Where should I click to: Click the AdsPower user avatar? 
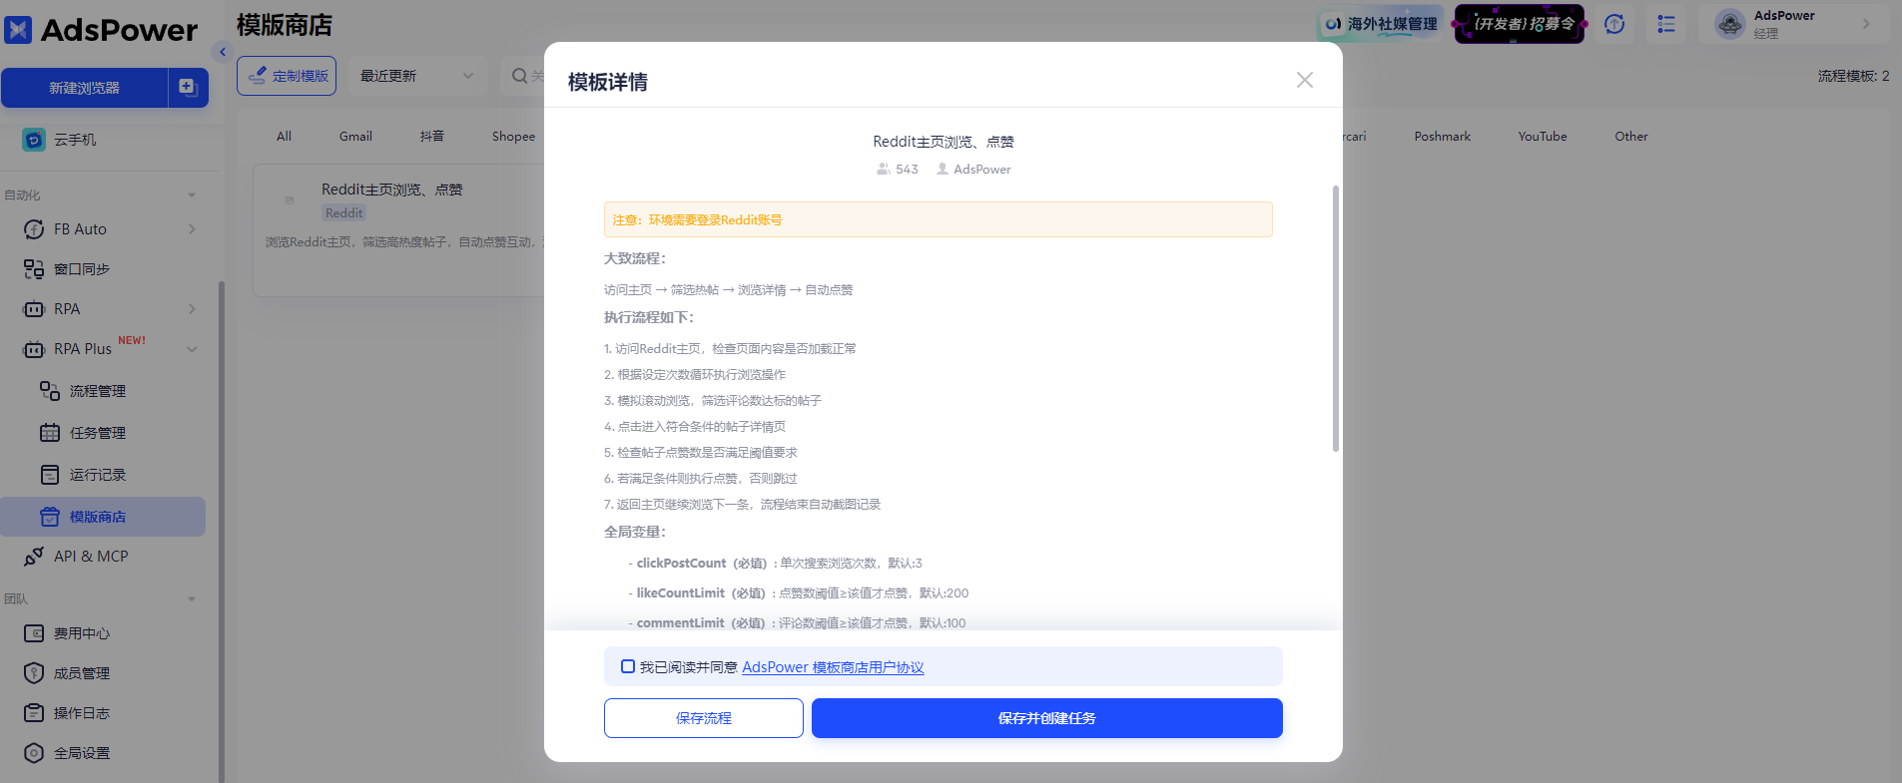pyautogui.click(x=1729, y=24)
